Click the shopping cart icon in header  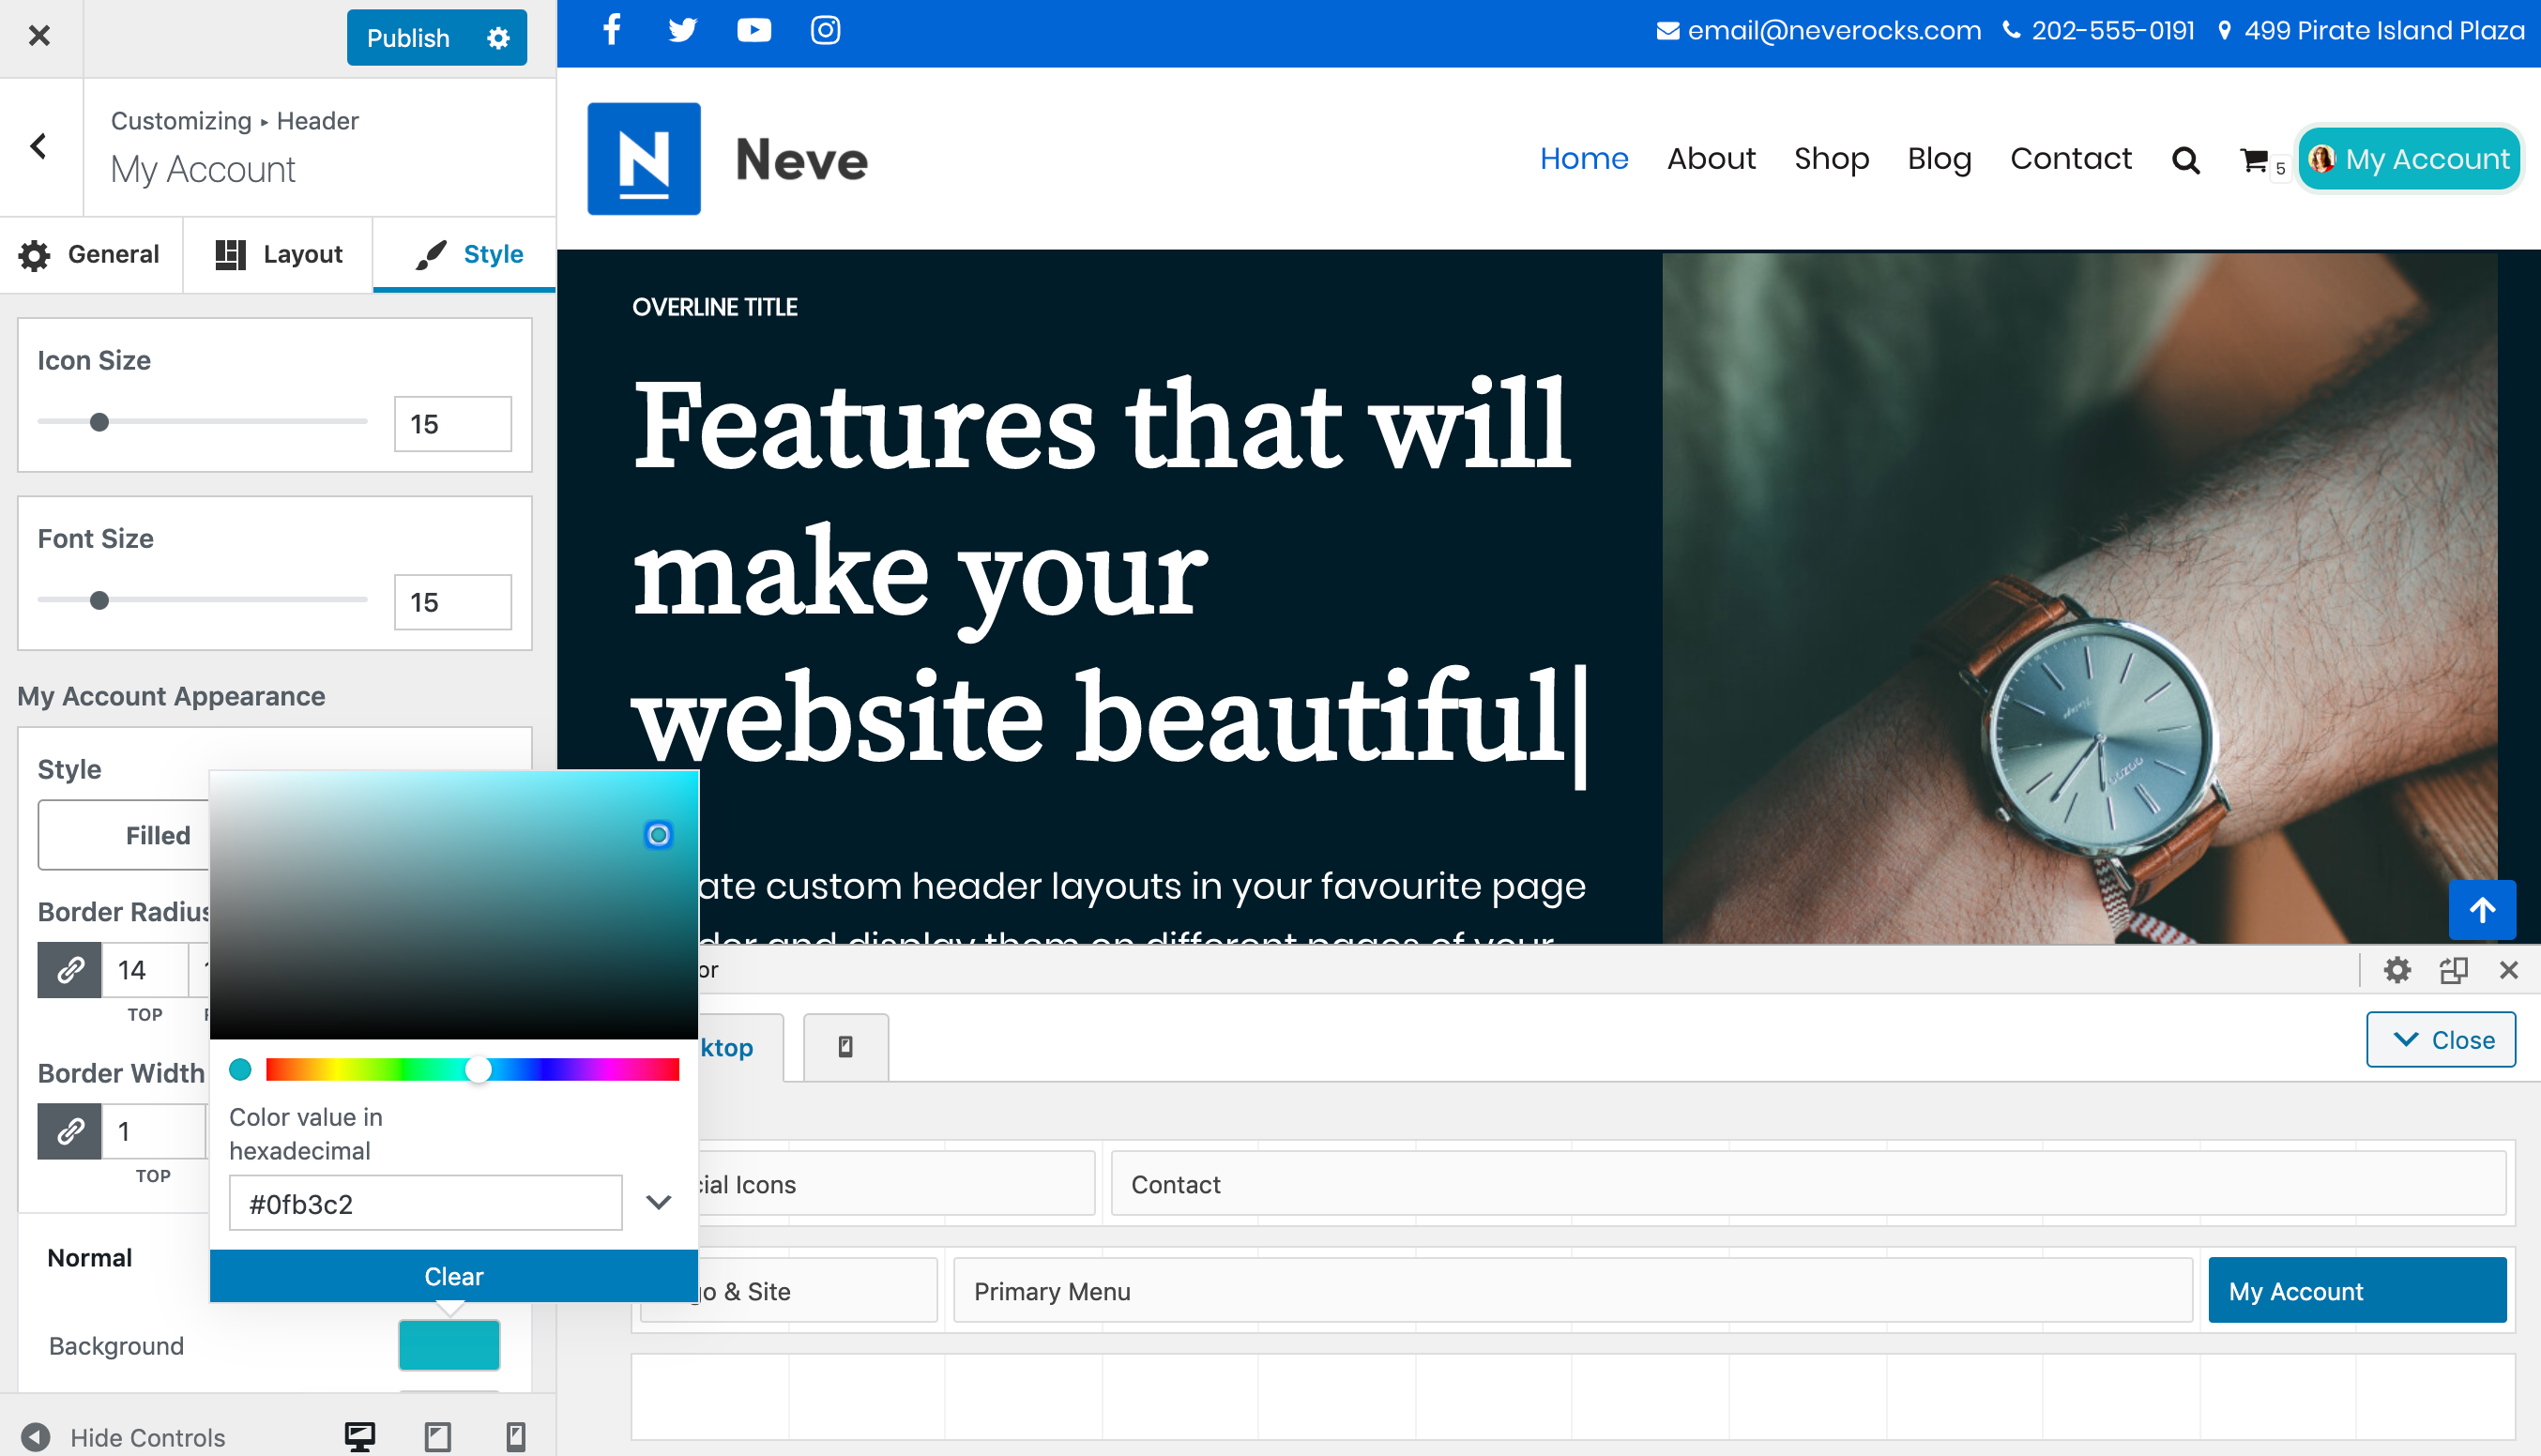2254,160
